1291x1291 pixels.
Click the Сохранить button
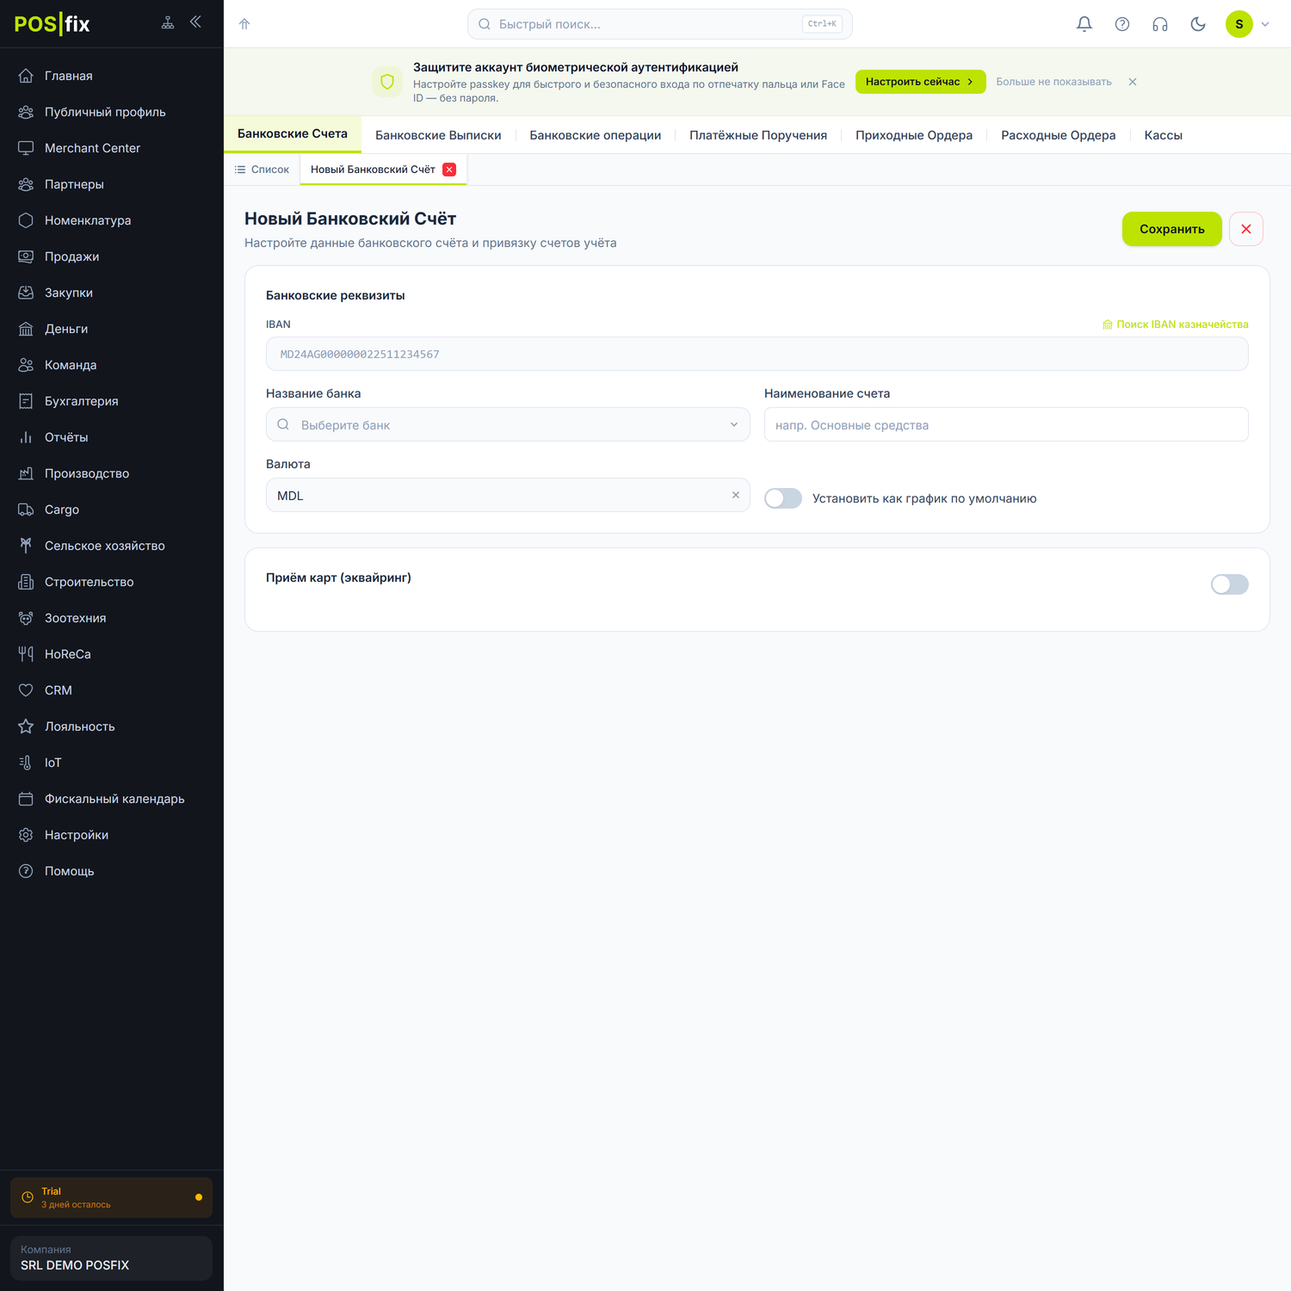pyautogui.click(x=1172, y=229)
